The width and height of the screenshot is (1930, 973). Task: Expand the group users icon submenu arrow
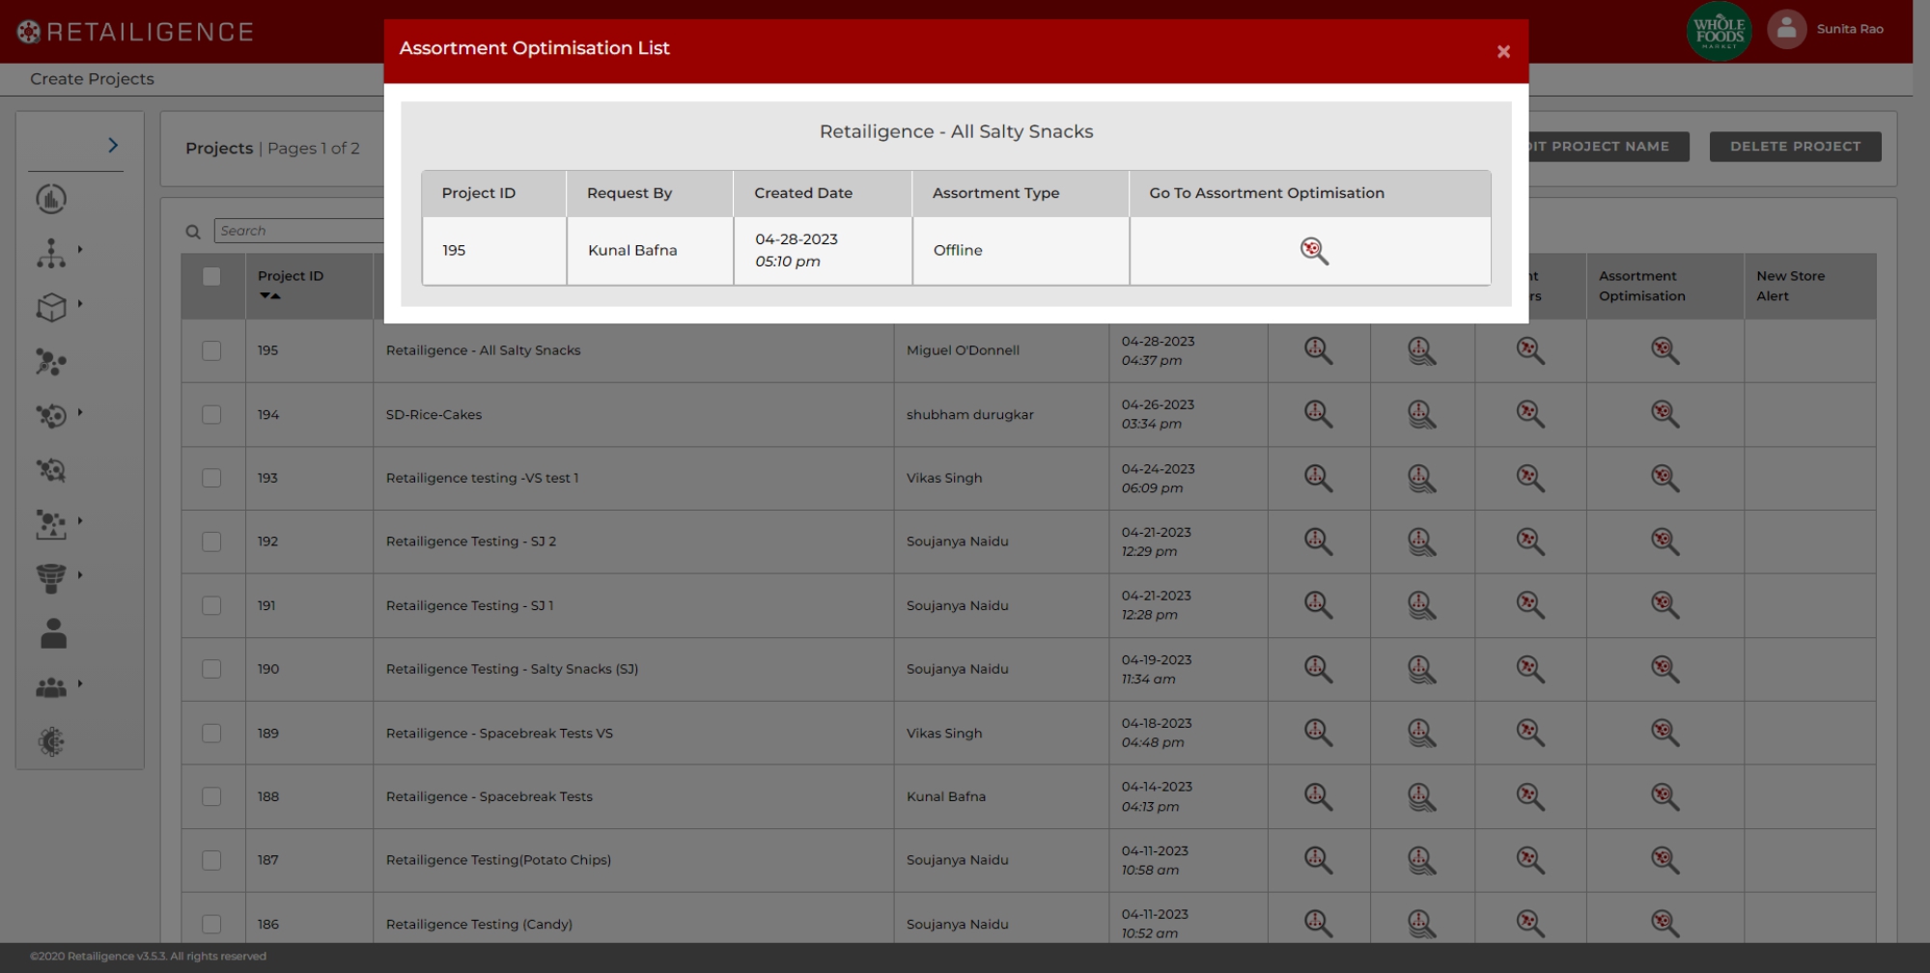tap(80, 683)
